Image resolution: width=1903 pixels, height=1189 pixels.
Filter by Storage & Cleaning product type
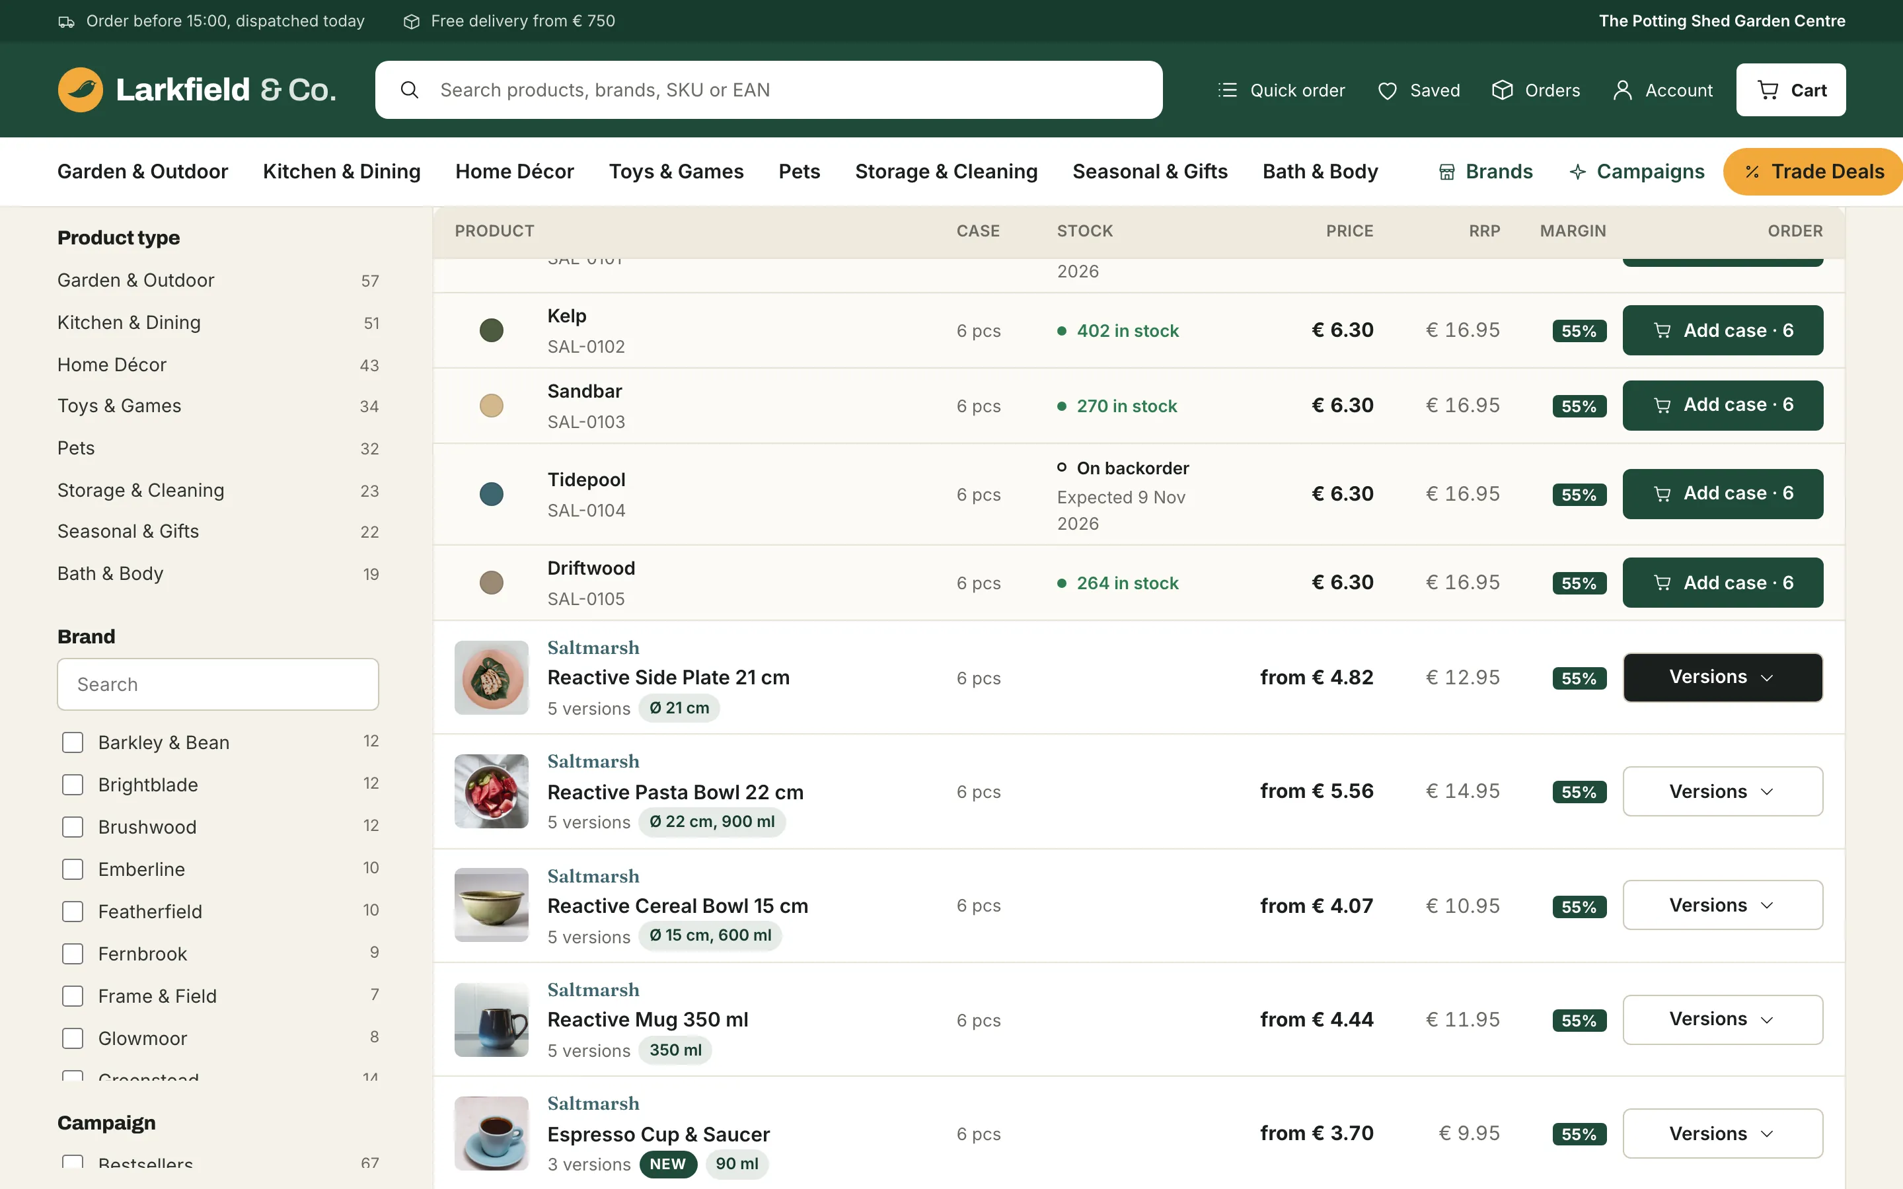pyautogui.click(x=218, y=490)
